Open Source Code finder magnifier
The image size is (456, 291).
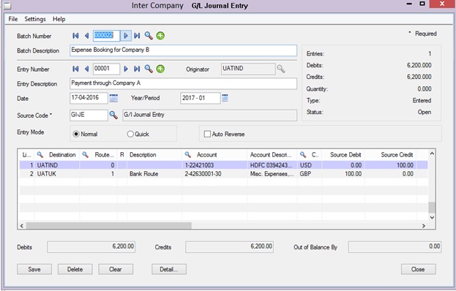(x=113, y=116)
